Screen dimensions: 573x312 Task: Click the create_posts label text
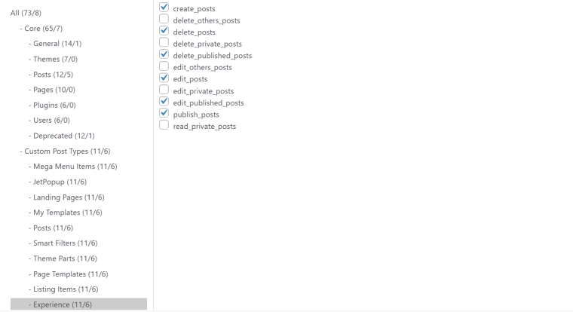194,9
